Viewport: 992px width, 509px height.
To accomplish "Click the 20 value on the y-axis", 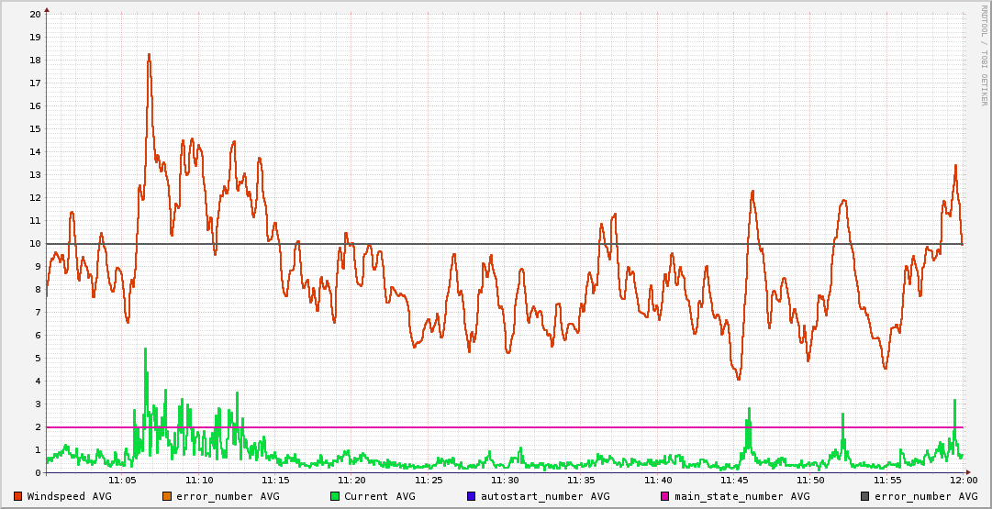I will pyautogui.click(x=35, y=15).
